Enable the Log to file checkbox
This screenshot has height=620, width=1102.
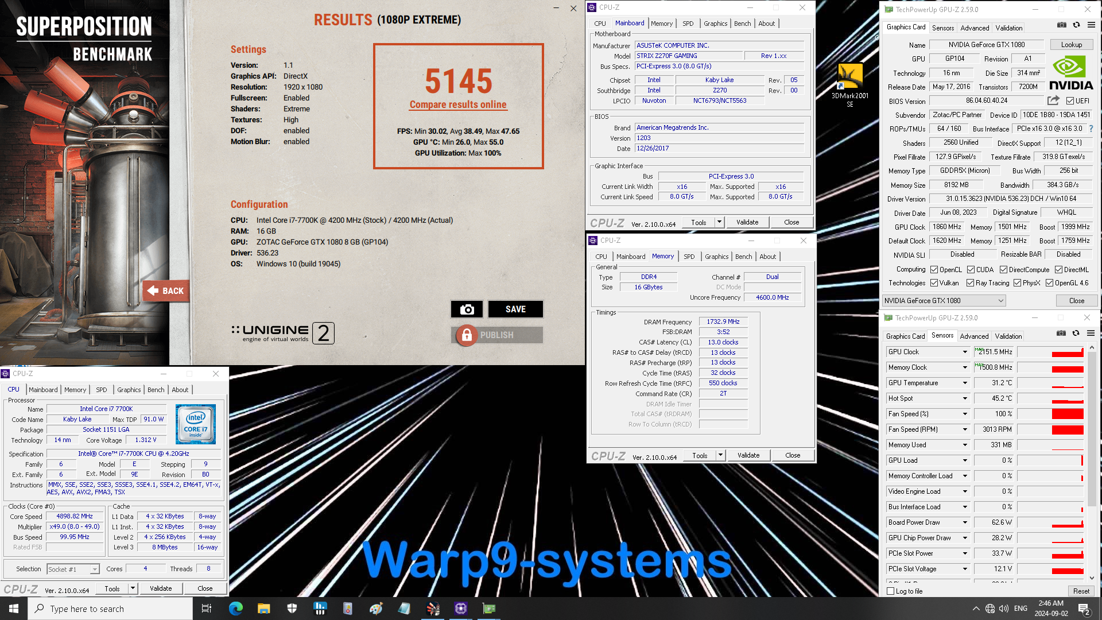tap(891, 591)
